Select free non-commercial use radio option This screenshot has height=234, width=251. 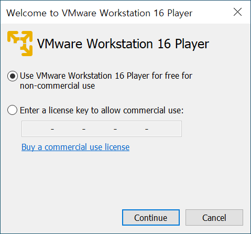[x=13, y=76]
